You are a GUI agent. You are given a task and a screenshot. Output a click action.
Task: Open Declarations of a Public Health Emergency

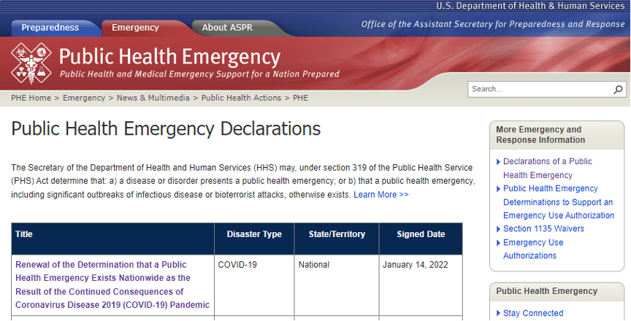click(x=547, y=168)
